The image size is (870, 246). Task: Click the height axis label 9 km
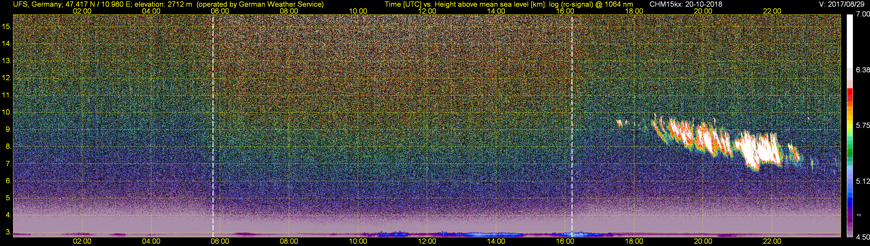click(8, 129)
